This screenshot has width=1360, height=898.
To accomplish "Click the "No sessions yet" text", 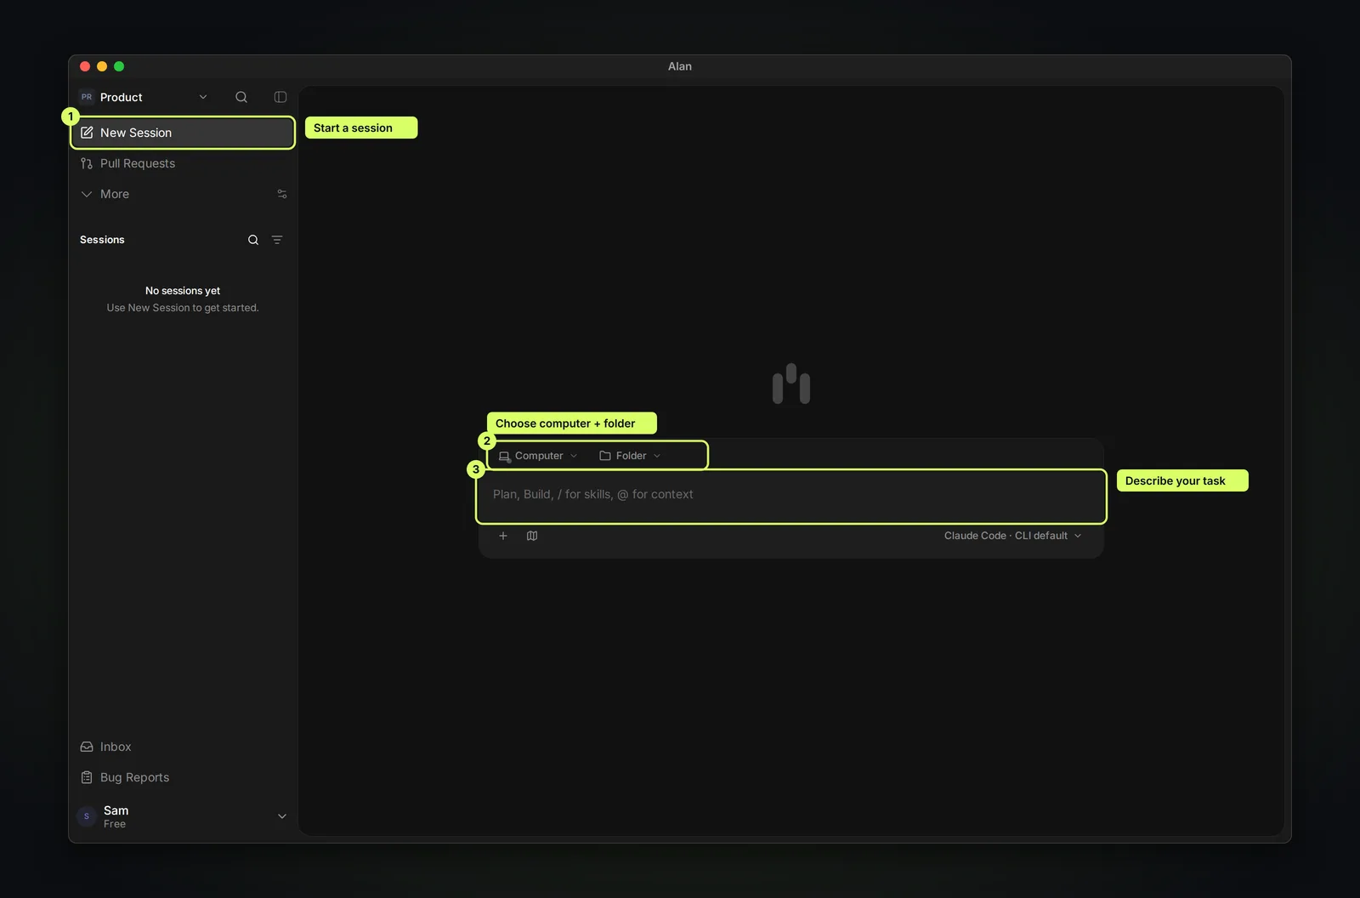I will 183,291.
